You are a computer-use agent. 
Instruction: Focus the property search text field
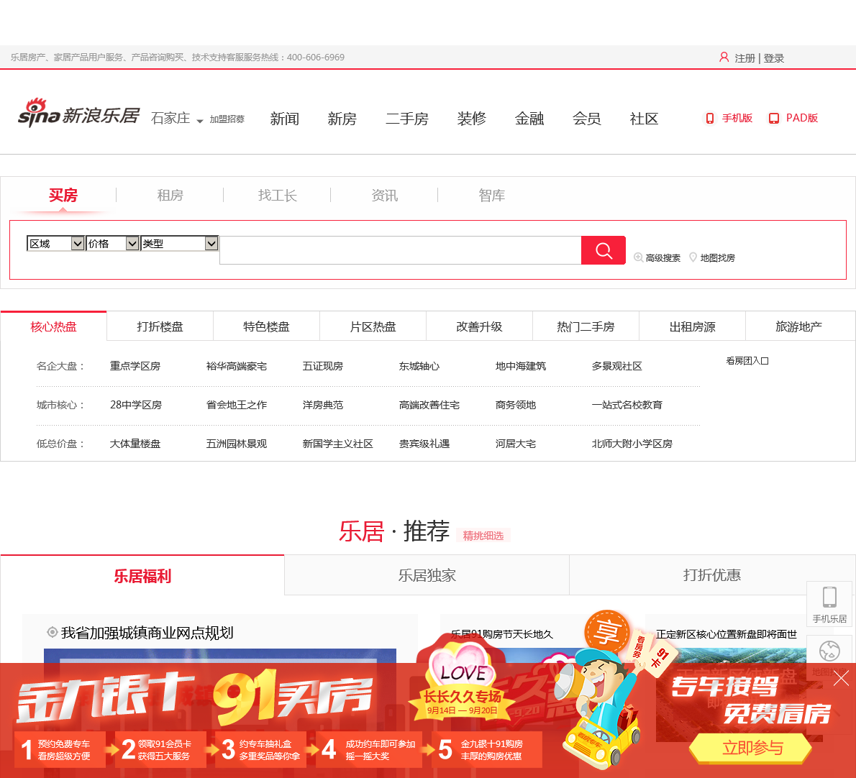pyautogui.click(x=400, y=250)
